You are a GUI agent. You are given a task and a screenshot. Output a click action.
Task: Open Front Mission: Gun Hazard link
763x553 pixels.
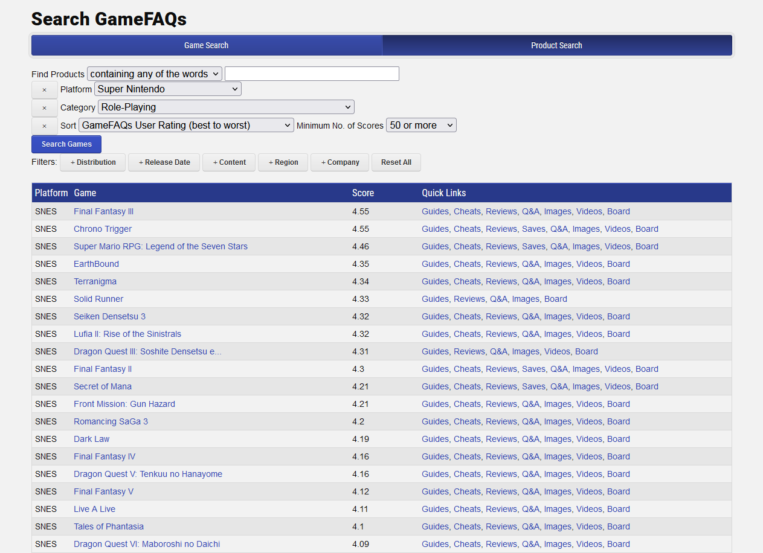124,404
